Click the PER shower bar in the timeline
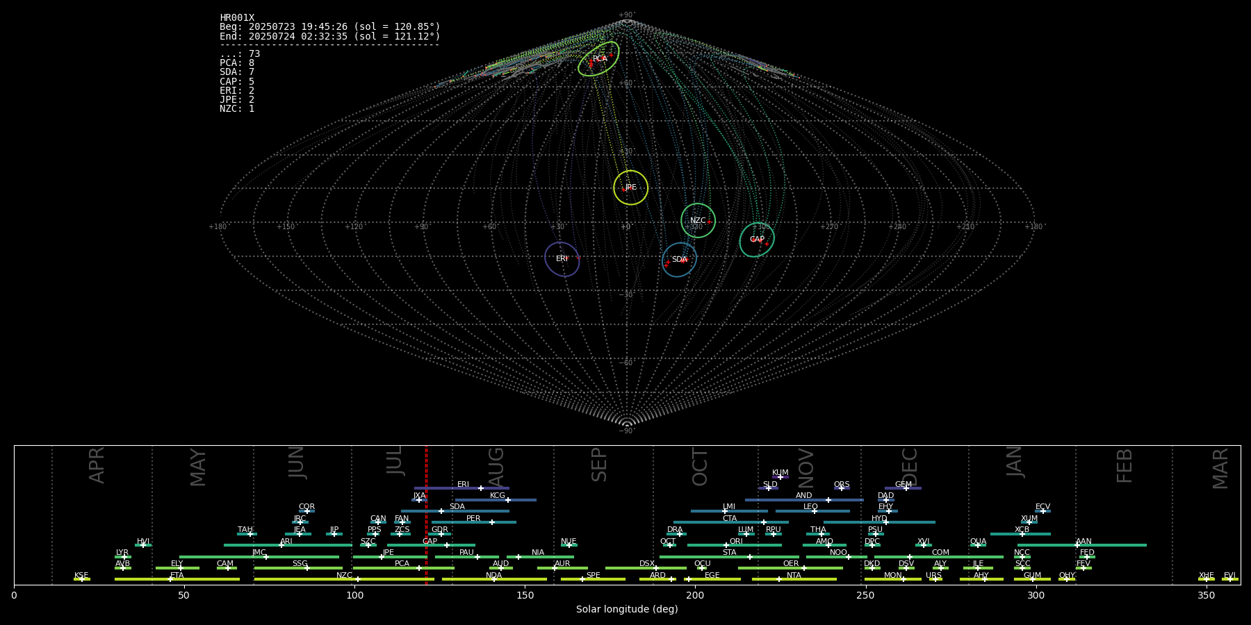This screenshot has width=1251, height=625. (473, 522)
